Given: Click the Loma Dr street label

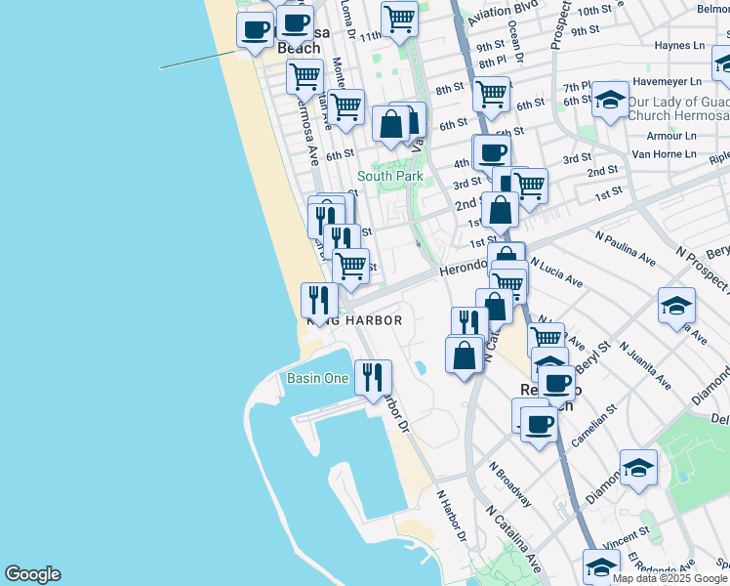Looking at the screenshot, I should click(348, 20).
